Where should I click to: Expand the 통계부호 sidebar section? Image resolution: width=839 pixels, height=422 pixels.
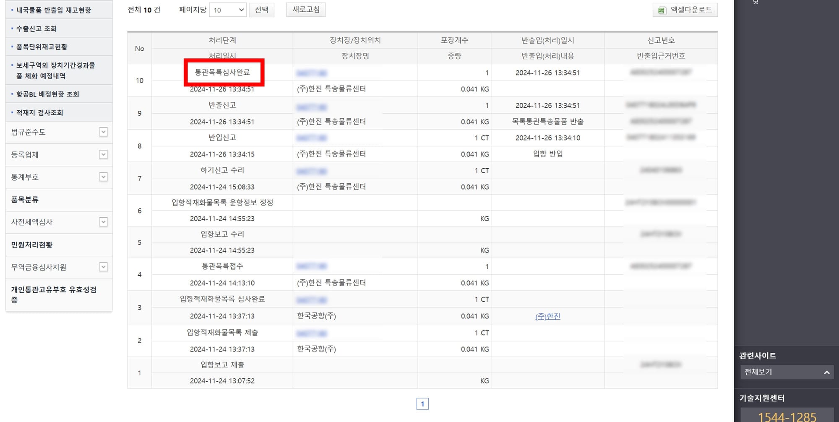pyautogui.click(x=103, y=177)
